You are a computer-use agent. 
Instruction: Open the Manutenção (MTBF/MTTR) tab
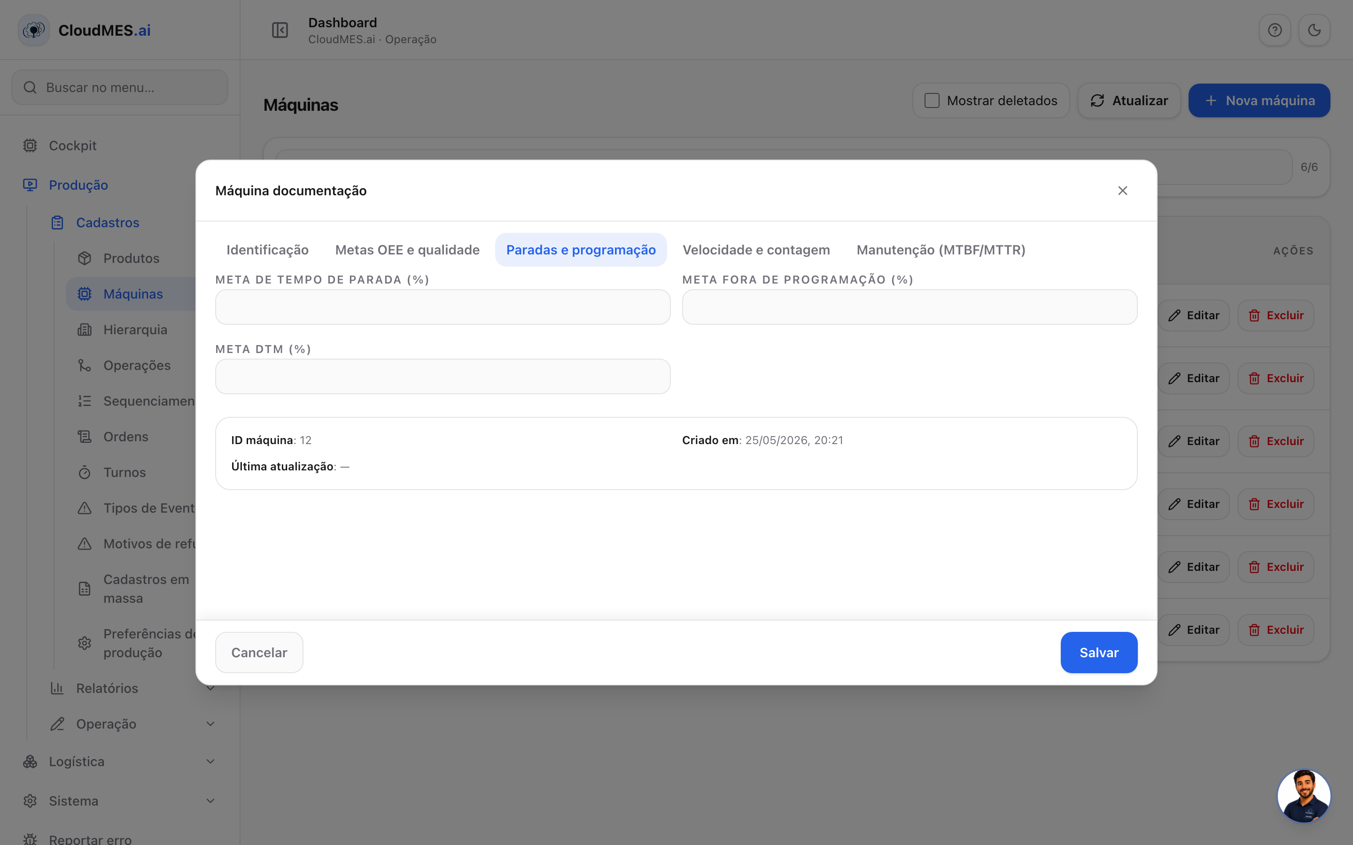[941, 250]
